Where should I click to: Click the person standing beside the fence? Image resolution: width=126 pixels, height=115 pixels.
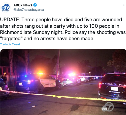(x=4, y=77)
